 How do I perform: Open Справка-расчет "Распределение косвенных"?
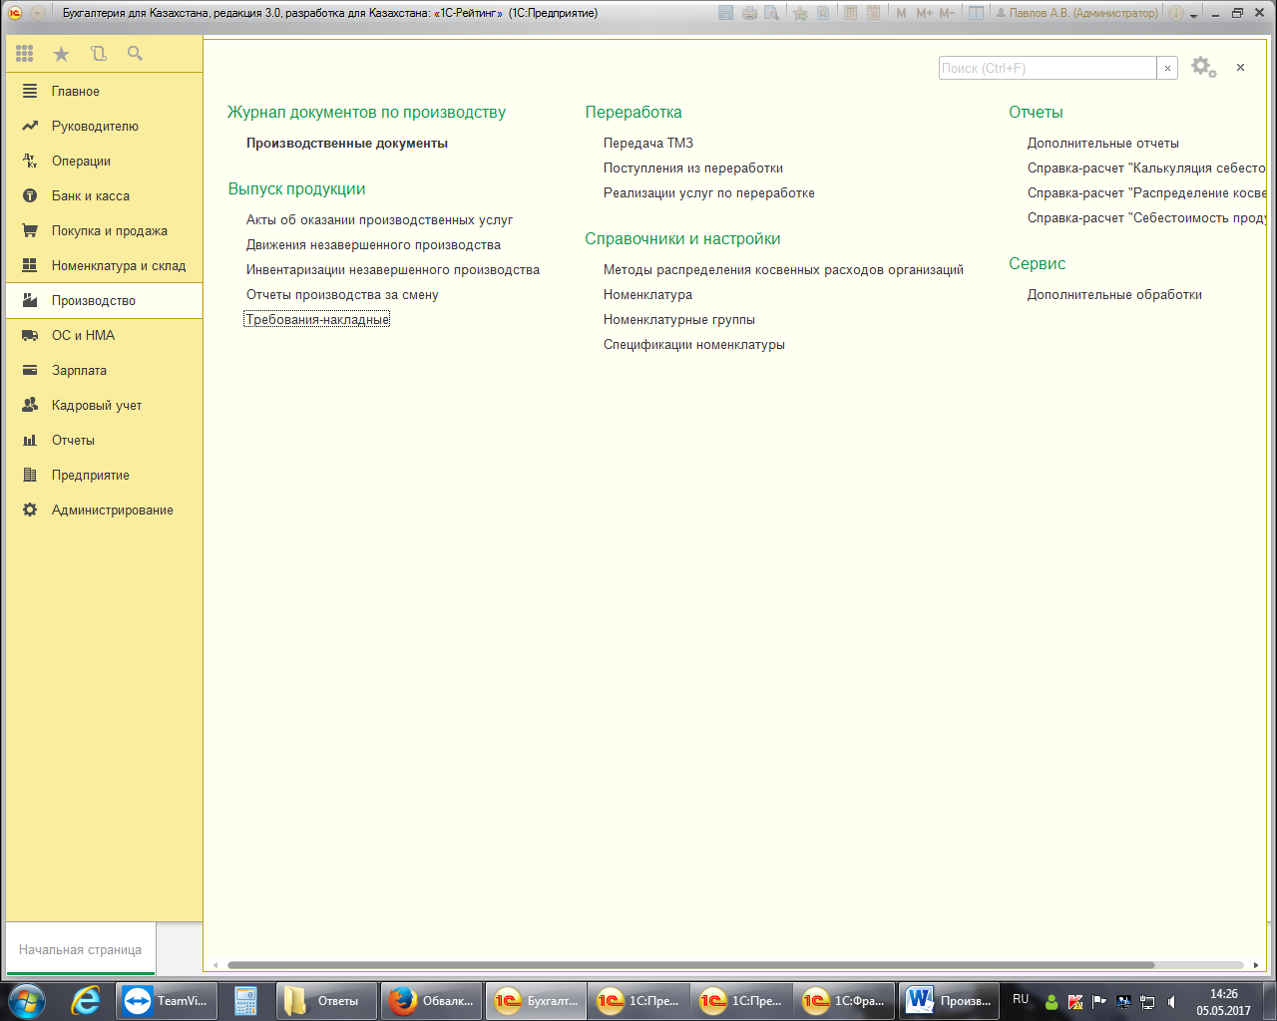(x=1146, y=192)
